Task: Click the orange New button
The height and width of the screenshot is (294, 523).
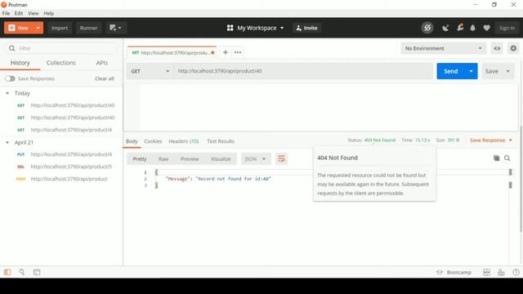Action: pos(19,28)
